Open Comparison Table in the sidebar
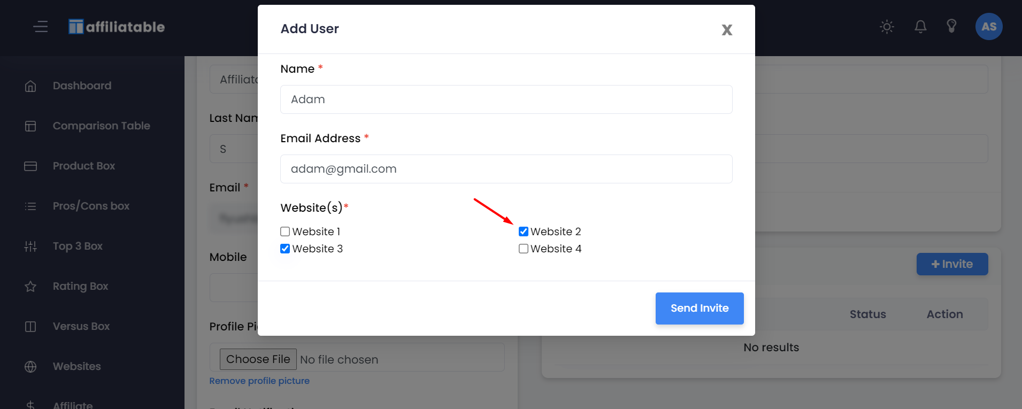Image resolution: width=1022 pixels, height=409 pixels. [101, 126]
